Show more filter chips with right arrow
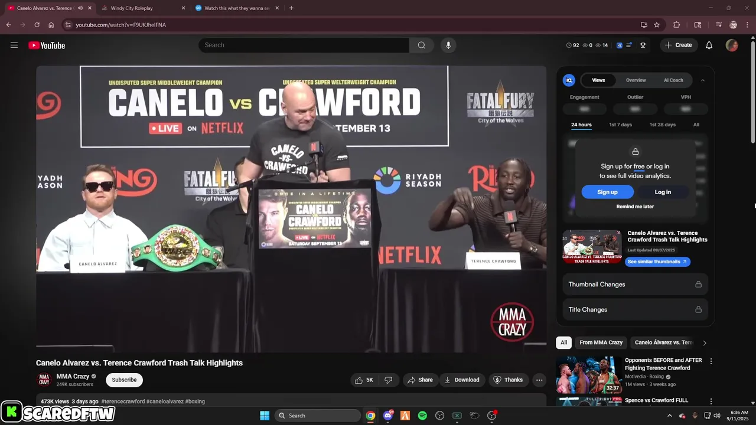Viewport: 756px width, 425px height. [x=705, y=343]
